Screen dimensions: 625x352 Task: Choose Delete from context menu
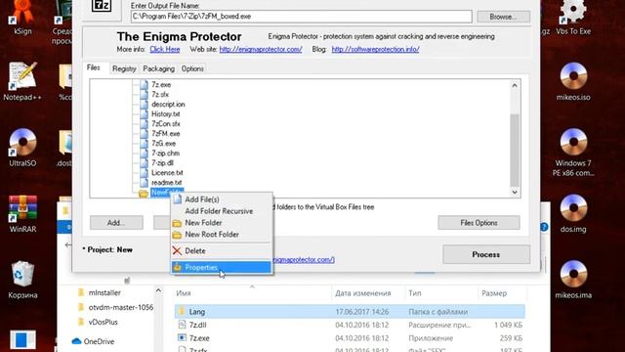tap(222, 250)
